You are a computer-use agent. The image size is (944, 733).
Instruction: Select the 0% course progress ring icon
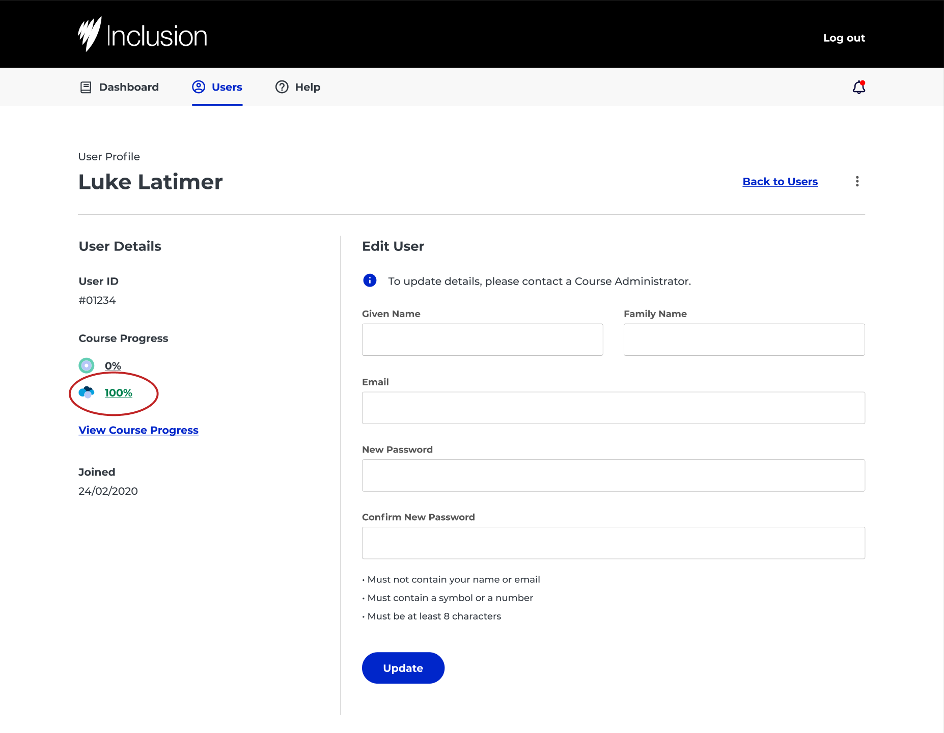(87, 365)
